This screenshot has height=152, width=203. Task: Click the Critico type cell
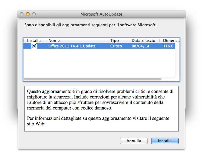coord(116,46)
